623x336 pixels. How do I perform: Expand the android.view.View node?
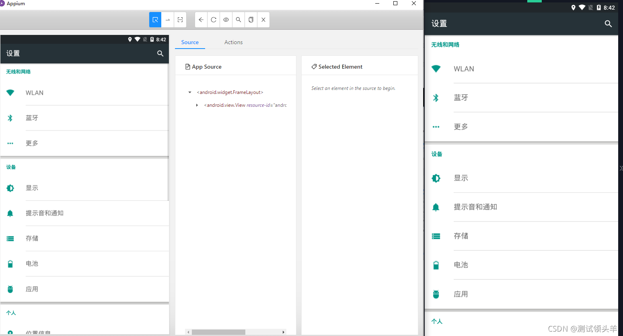[x=197, y=105]
